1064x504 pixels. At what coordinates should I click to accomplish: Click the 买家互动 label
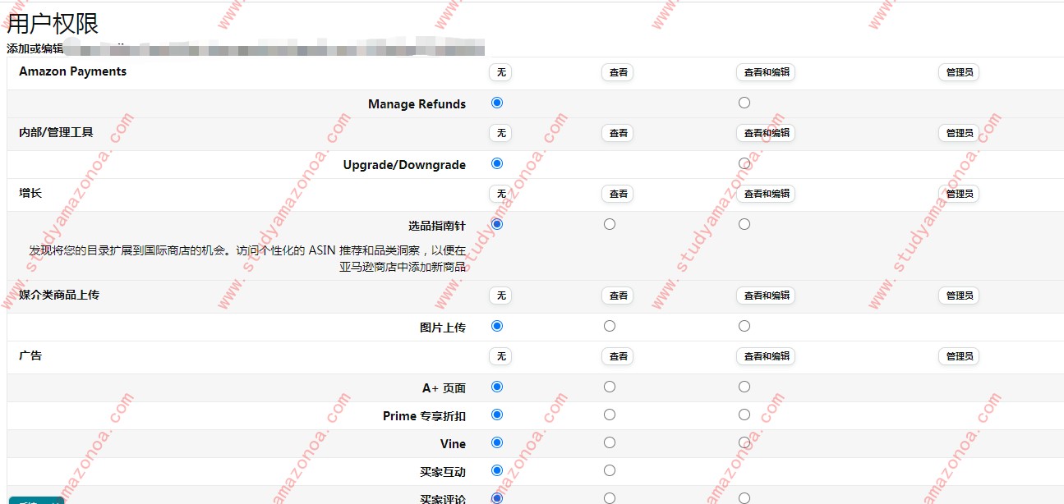click(443, 472)
